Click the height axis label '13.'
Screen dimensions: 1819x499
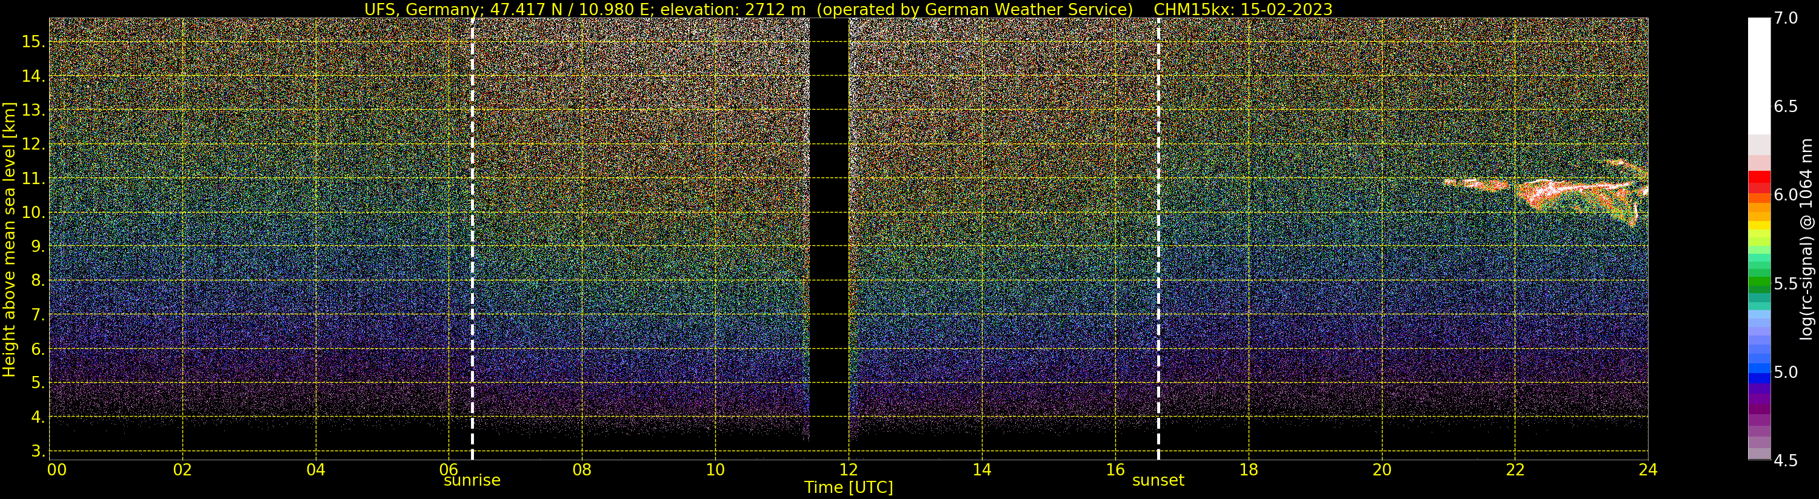[x=33, y=110]
